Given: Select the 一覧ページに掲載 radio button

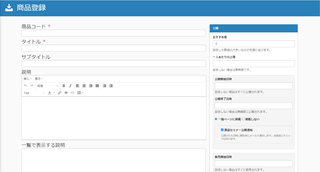Looking at the screenshot, I should click(216, 119).
